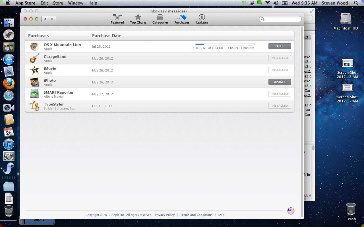Change store country via US flag icon

(291, 211)
